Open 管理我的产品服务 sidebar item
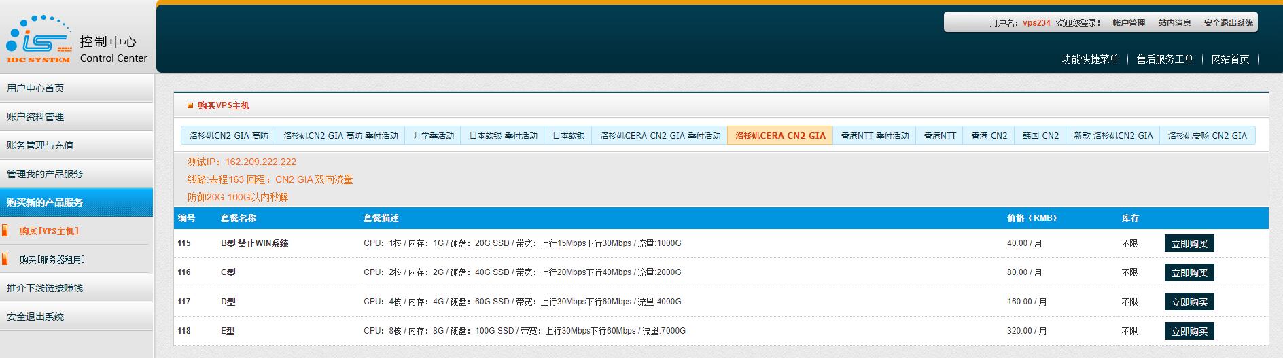Screen dimensions: 1283x358 click(76, 174)
